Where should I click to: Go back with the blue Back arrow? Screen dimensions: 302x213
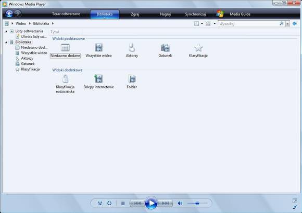coord(9,14)
